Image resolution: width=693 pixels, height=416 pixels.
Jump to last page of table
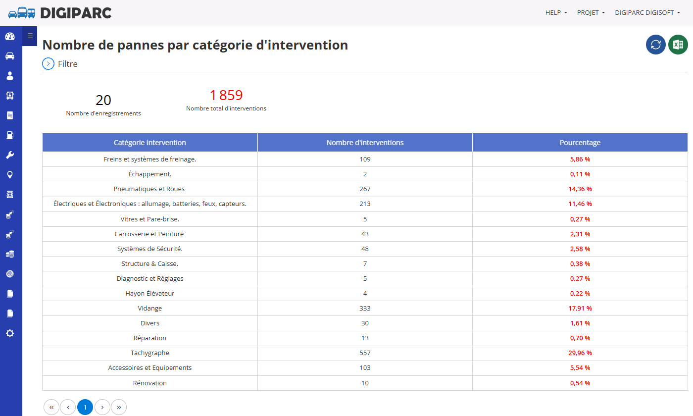pos(119,407)
